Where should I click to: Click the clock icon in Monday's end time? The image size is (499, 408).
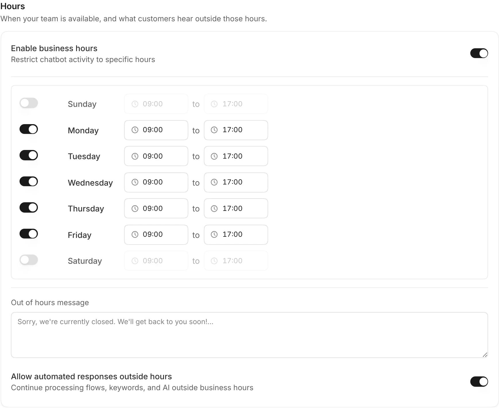pyautogui.click(x=214, y=130)
